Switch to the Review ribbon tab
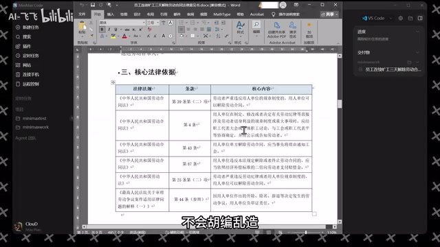Image resolution: width=440 pixels, height=247 pixels. tap(190, 14)
